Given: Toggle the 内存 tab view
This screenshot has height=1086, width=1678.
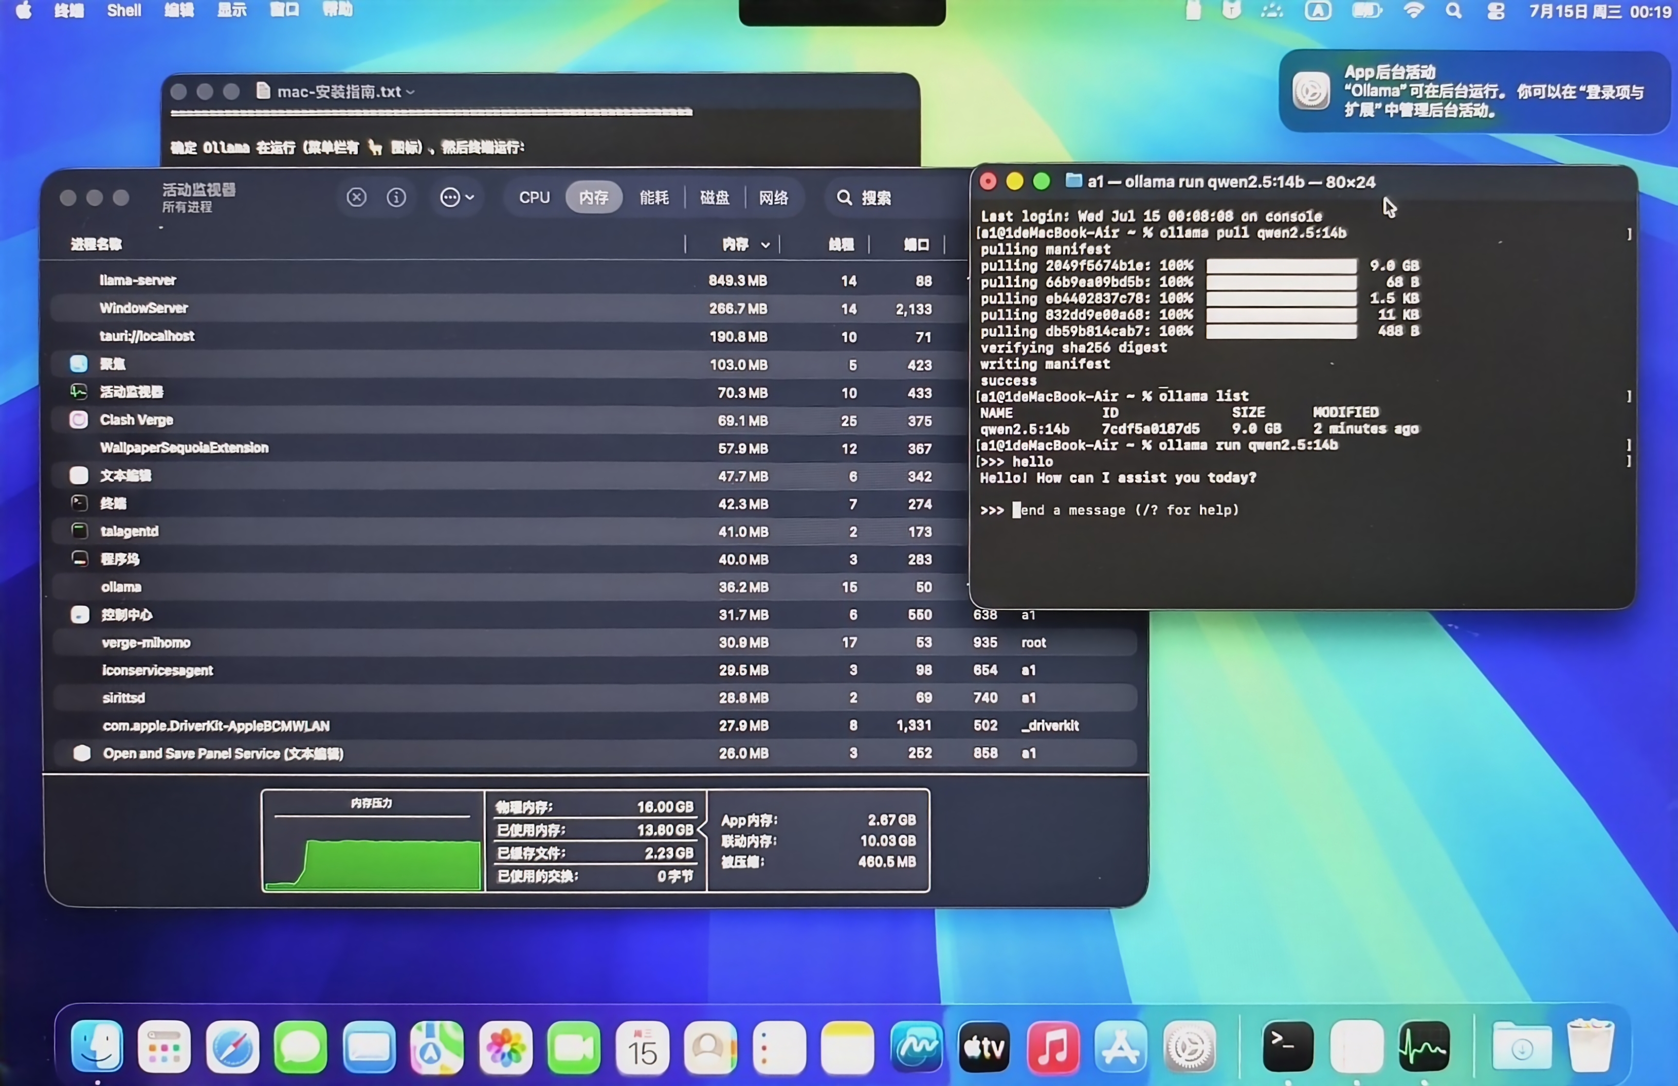Looking at the screenshot, I should pyautogui.click(x=594, y=197).
